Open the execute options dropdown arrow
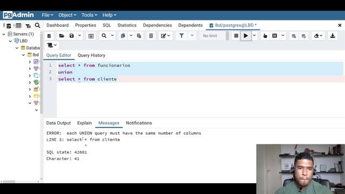Image resolution: width=345 pixels, height=194 pixels. tap(254, 36)
